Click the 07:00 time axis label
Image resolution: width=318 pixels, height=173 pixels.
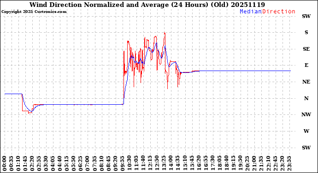click(x=88, y=164)
